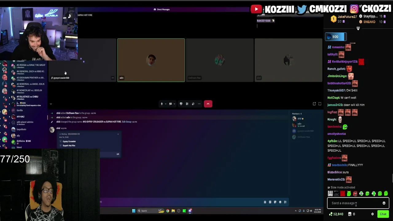
Task: Close the Boxing bet embed card
Action: coord(118,134)
